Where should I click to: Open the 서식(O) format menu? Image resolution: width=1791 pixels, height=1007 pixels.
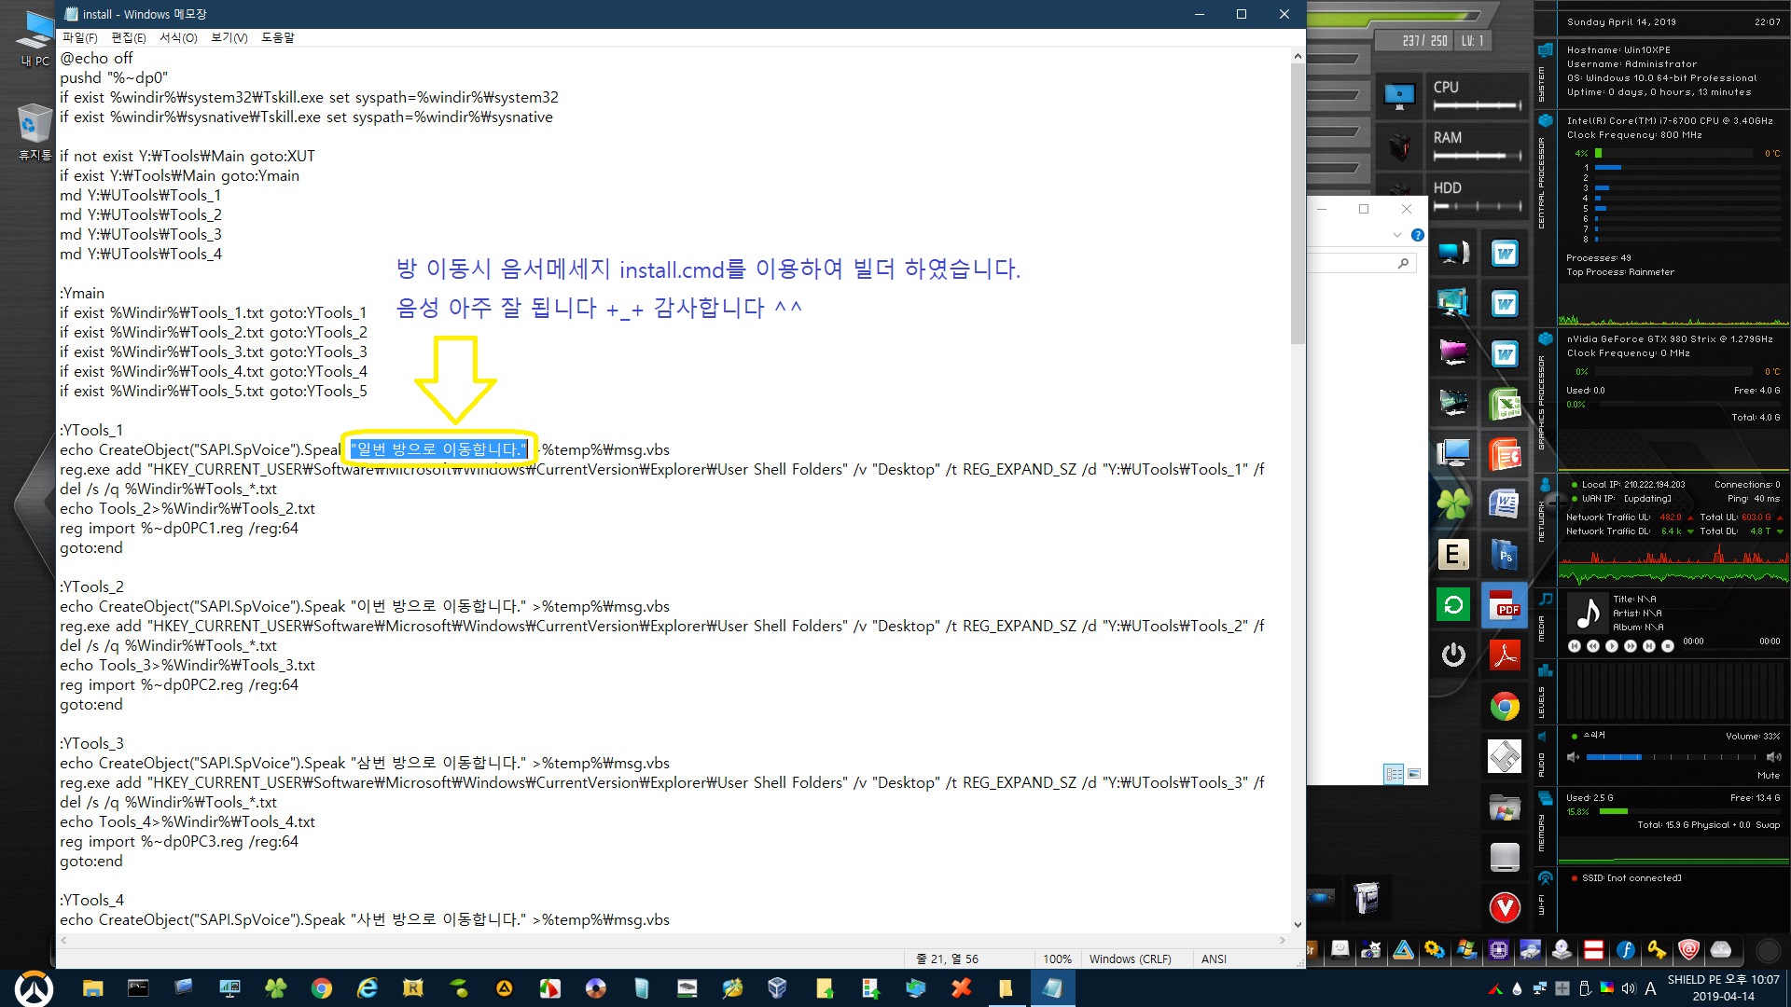click(x=178, y=37)
